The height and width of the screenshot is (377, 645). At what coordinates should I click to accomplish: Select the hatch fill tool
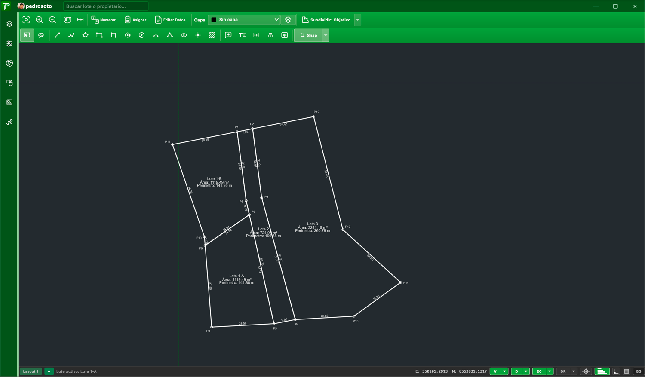[x=212, y=35]
